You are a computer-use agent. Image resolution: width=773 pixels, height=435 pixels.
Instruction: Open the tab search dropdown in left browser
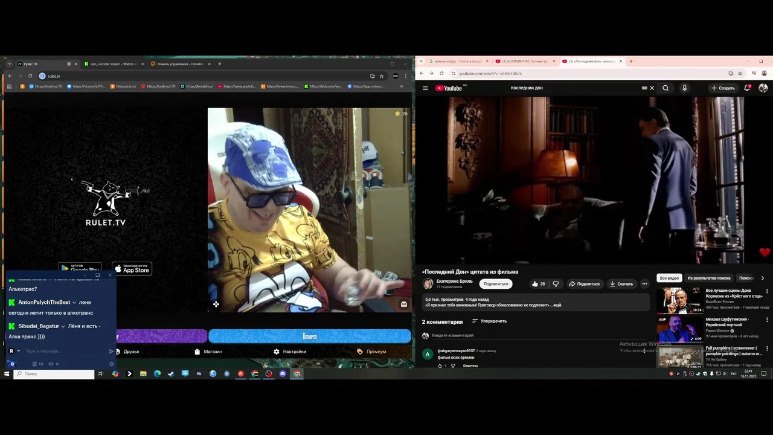[9, 64]
